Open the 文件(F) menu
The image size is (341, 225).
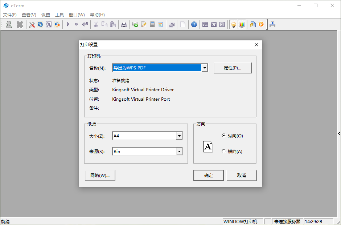click(9, 15)
